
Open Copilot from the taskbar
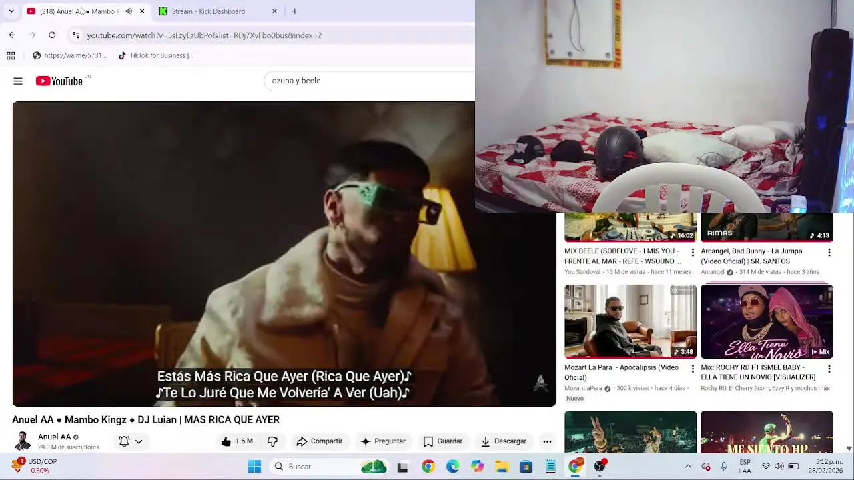pos(477,467)
